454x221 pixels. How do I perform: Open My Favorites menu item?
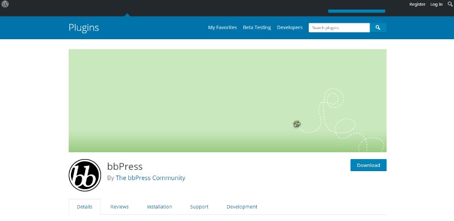click(x=222, y=27)
